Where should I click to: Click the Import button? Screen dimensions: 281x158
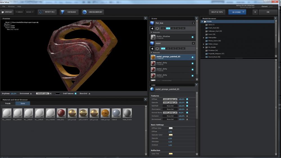pyautogui.click(x=7, y=12)
